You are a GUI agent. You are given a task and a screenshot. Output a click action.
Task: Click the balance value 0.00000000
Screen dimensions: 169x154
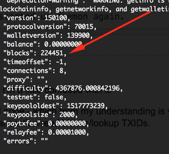point(63,44)
